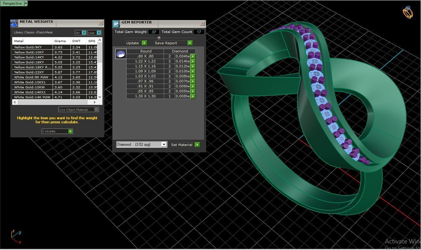421x250 pixels.
Task: Select the Yellow Gold:22KY row
Action: point(55,72)
